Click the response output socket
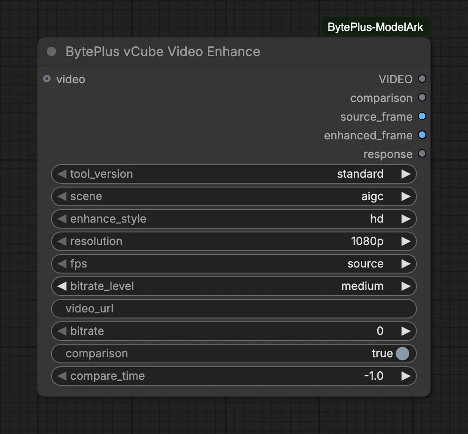The height and width of the screenshot is (434, 468). (422, 154)
